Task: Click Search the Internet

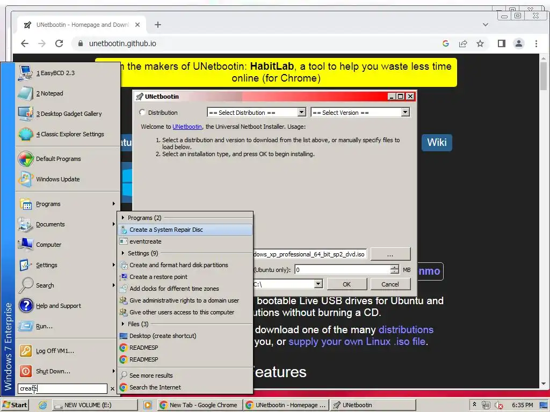Action: 185,387
